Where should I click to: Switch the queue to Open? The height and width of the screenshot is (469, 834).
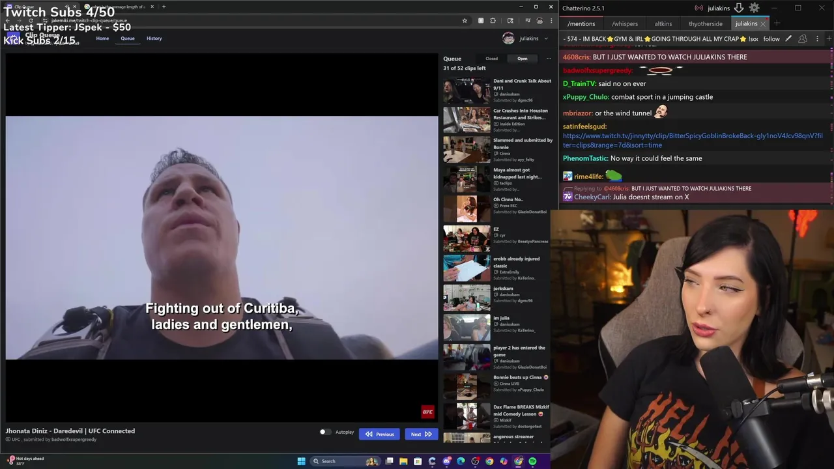pos(523,59)
